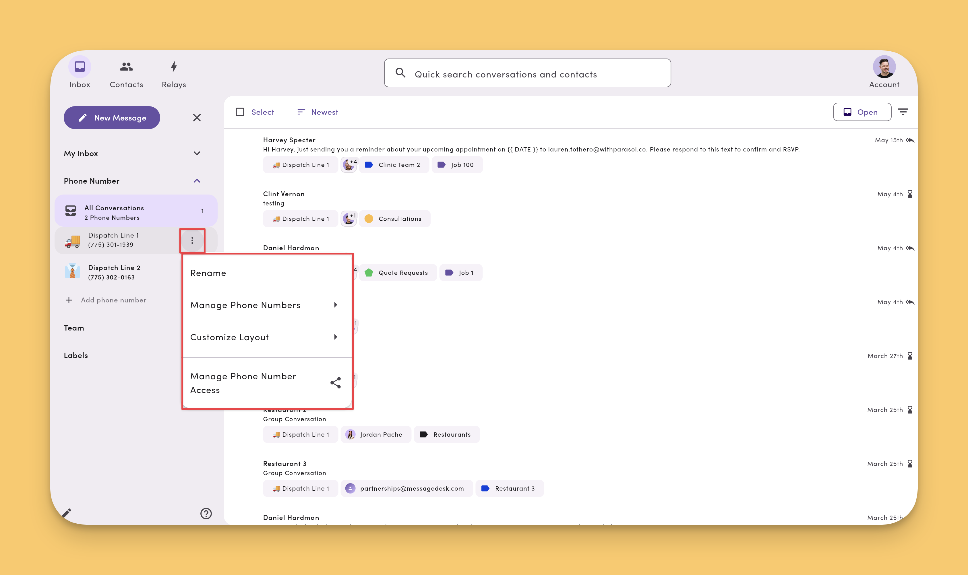Click the hourglass icon on March 27th row
The image size is (968, 575).
point(910,356)
